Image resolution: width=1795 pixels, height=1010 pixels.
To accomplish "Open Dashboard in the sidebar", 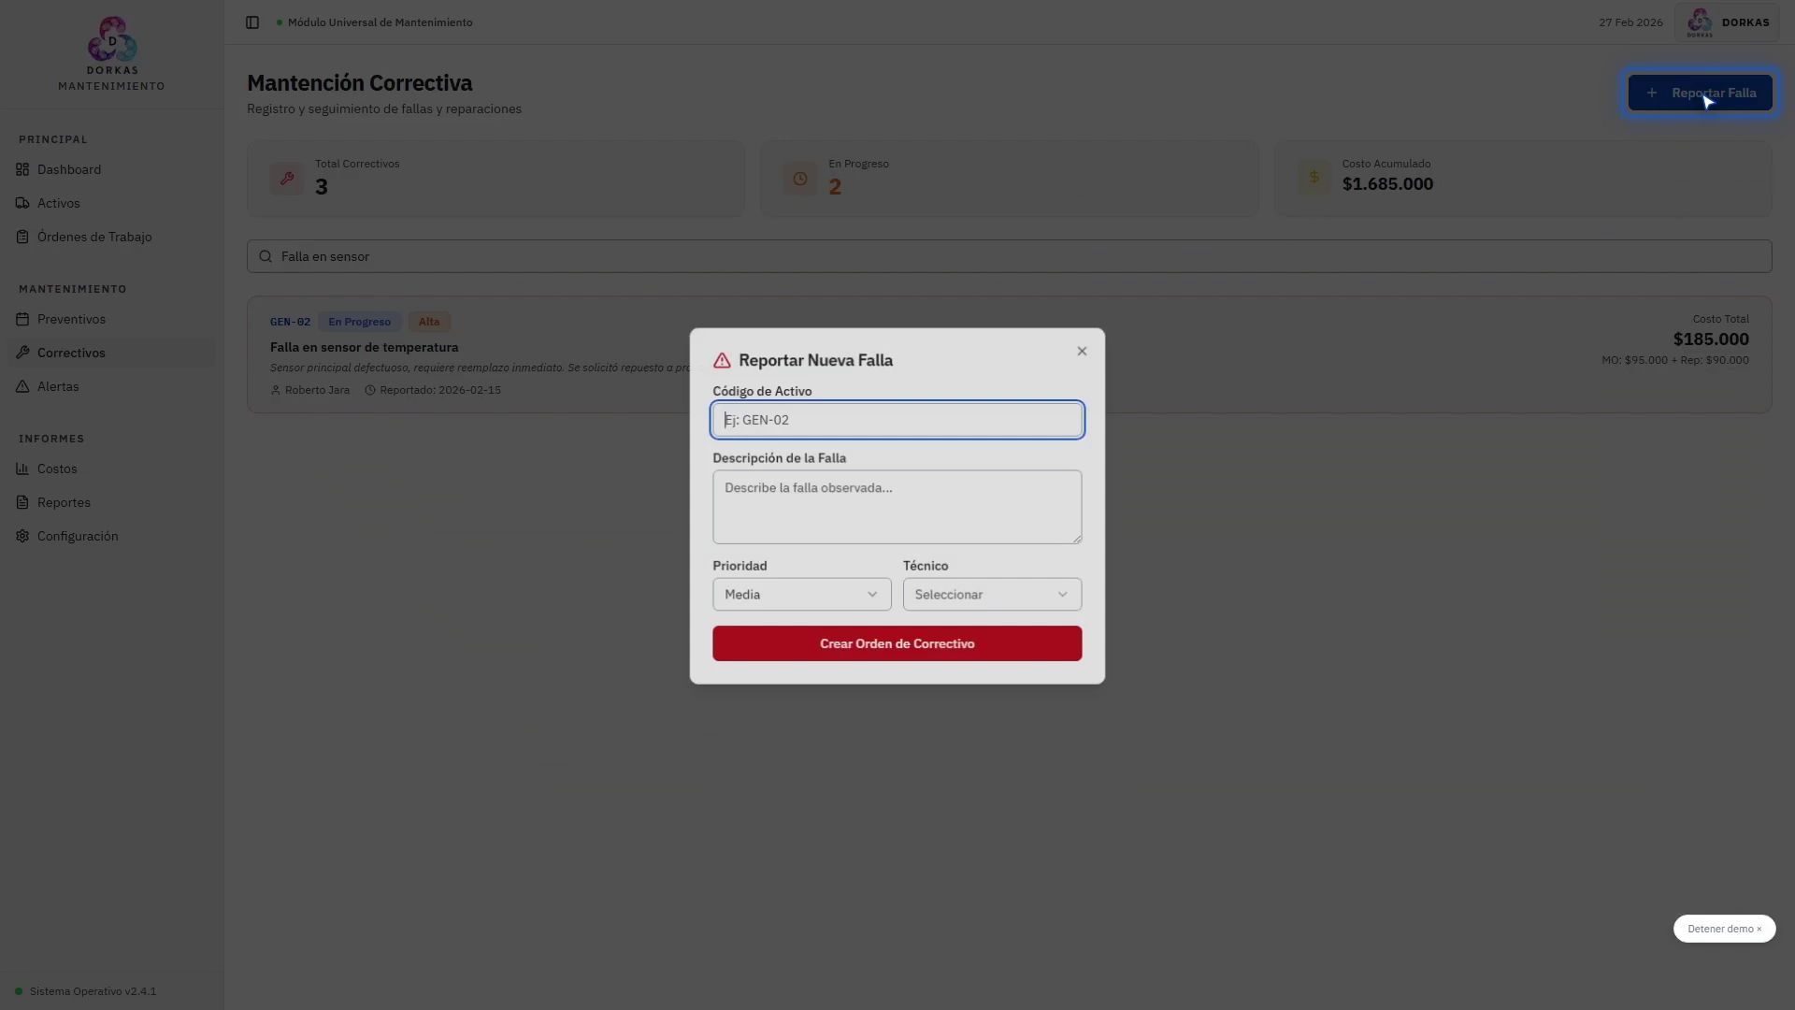I will pyautogui.click(x=69, y=169).
